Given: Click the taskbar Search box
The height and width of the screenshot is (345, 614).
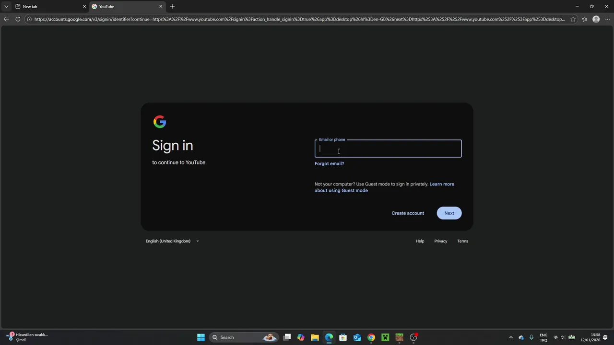Looking at the screenshot, I should [x=244, y=337].
